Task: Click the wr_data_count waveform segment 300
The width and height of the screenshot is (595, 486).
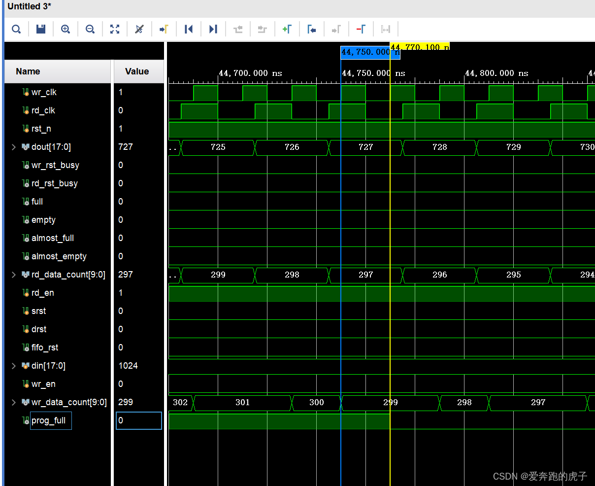Action: (317, 402)
